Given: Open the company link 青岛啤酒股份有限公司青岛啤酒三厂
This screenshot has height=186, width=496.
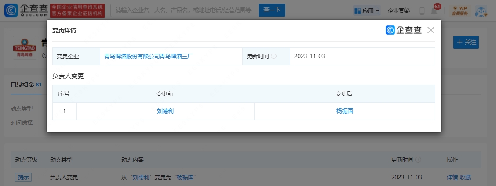Looking at the screenshot, I should click(149, 56).
